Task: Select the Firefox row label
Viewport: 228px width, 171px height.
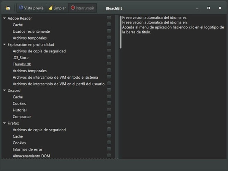Action: [13, 123]
